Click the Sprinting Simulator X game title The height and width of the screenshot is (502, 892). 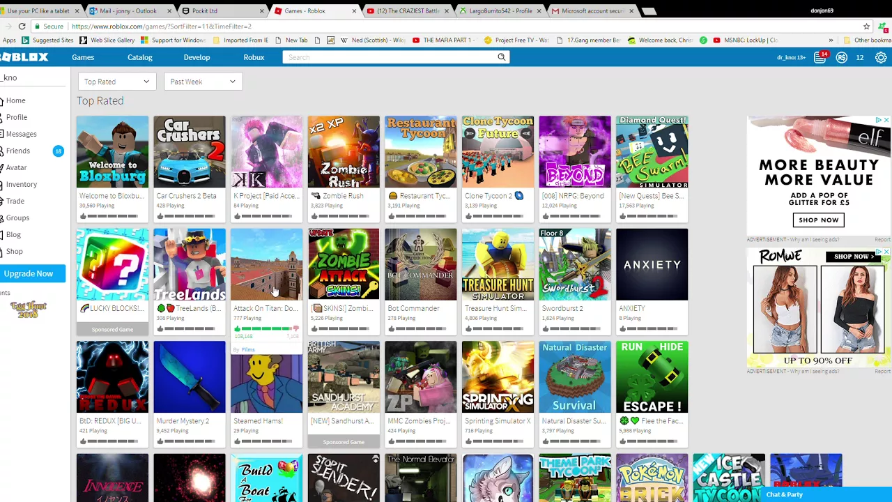[x=498, y=421]
